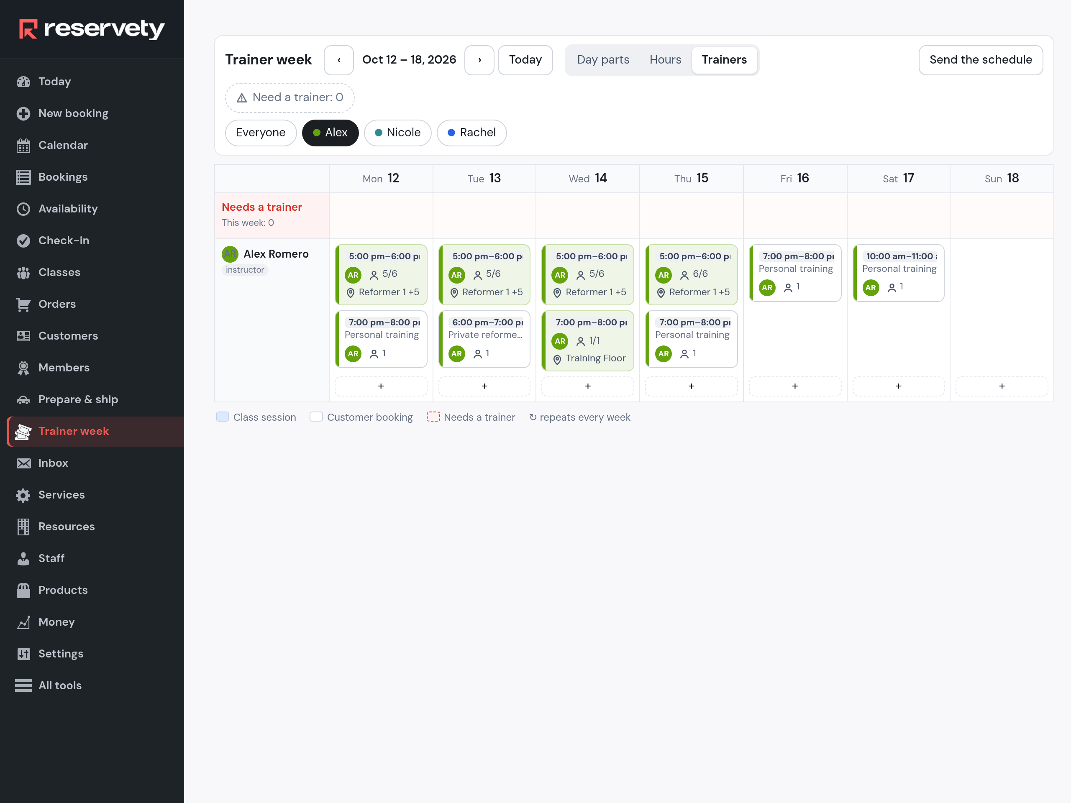Go to the next week arrow

coord(479,60)
